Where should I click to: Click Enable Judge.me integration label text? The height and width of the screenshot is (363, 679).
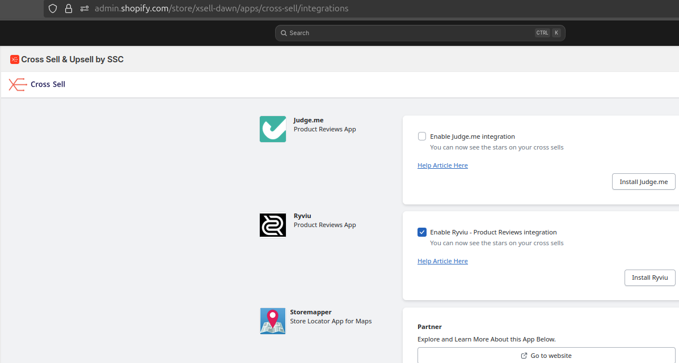473,136
